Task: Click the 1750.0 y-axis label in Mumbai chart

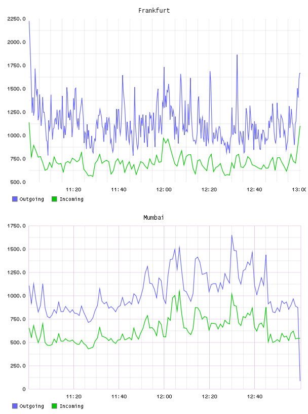Action: 16,226
